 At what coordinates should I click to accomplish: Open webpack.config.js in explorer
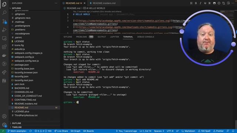pyautogui.click(x=24, y=57)
